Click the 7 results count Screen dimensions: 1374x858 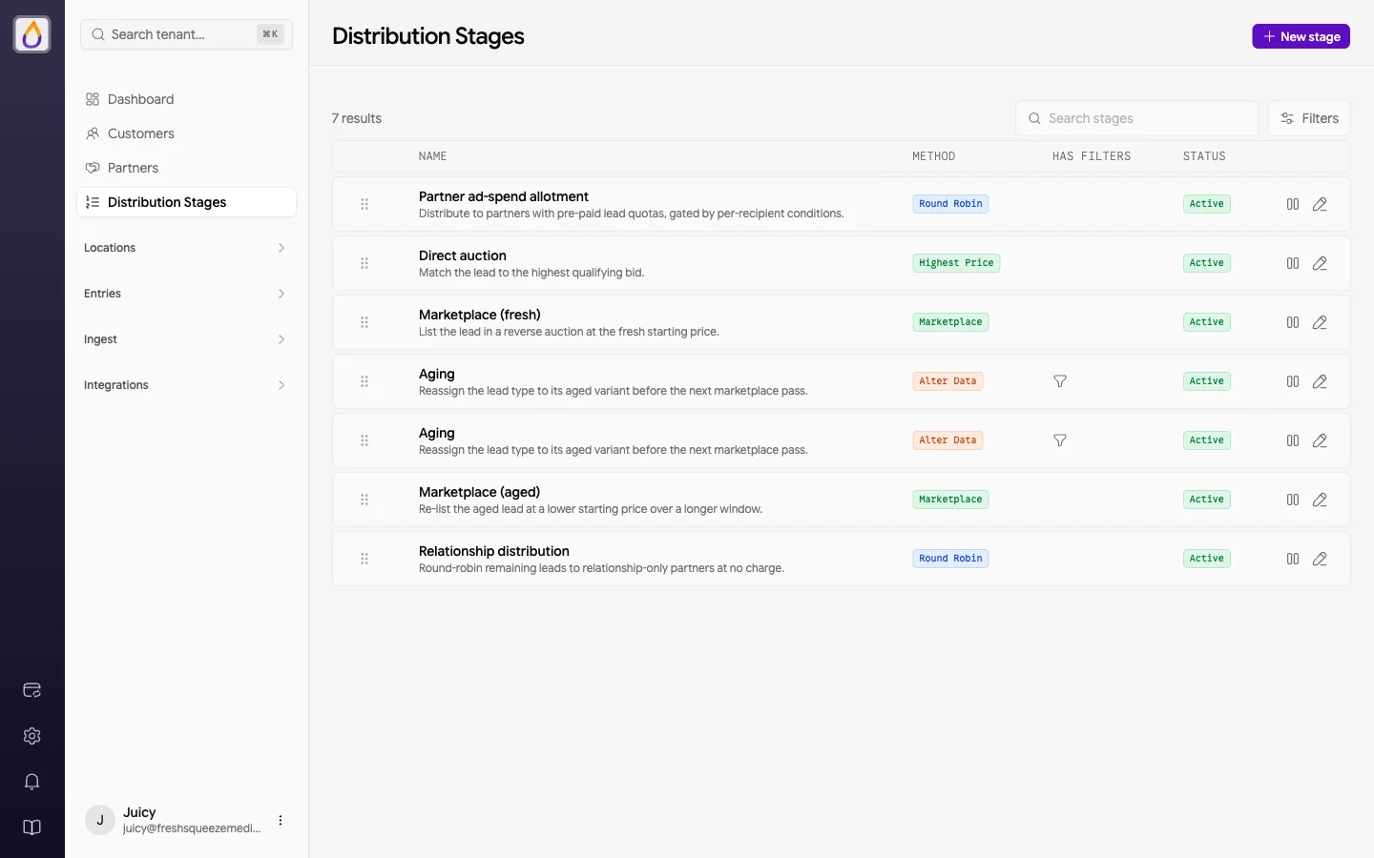point(357,118)
